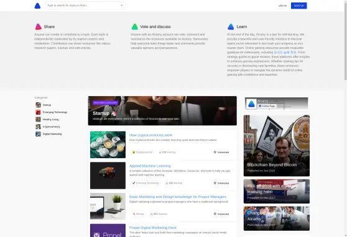Viewport: 347px width, 237px height.
Task: Open the Healthy Living category label
Action: coord(50,120)
